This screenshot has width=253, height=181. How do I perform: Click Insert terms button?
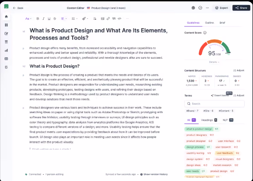(220, 95)
